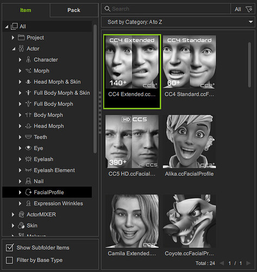Select the ActorMIXER folder icon
257x272 pixels.
(x=21, y=214)
